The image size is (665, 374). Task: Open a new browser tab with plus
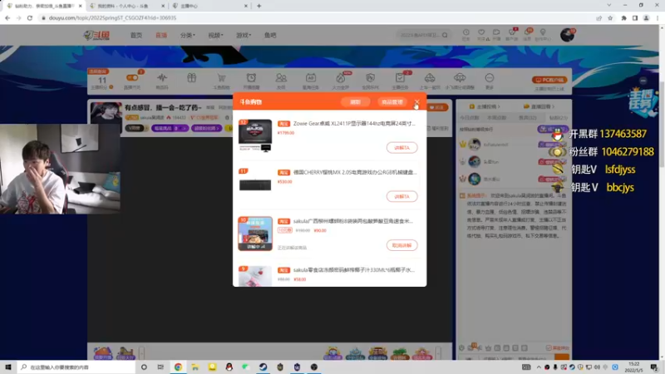pyautogui.click(x=259, y=6)
